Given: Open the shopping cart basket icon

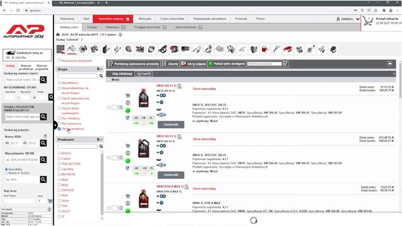Looking at the screenshot, I should (x=367, y=21).
